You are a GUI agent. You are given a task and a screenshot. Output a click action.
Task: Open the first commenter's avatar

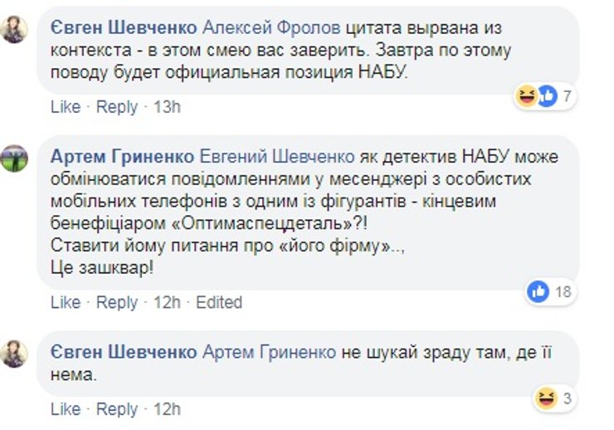14,30
